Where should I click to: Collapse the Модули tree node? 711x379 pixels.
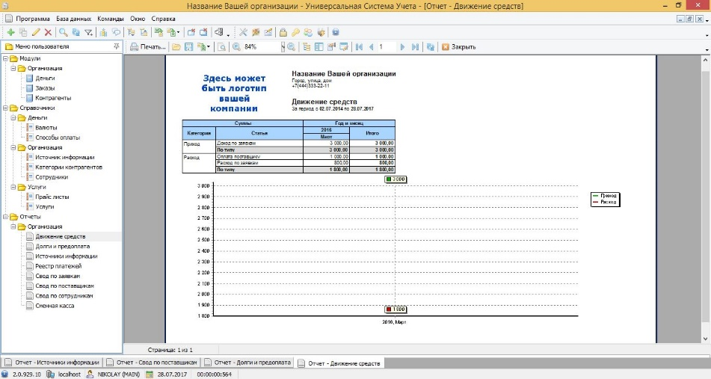click(6, 58)
